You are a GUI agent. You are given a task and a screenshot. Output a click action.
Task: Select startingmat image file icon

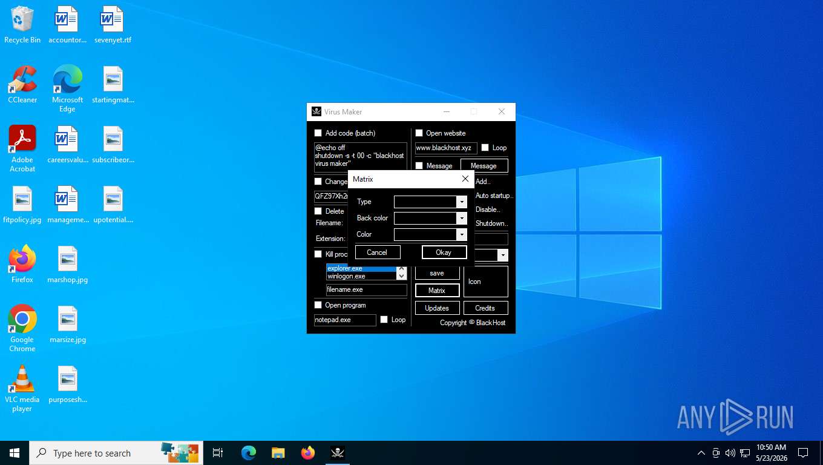pyautogui.click(x=113, y=85)
